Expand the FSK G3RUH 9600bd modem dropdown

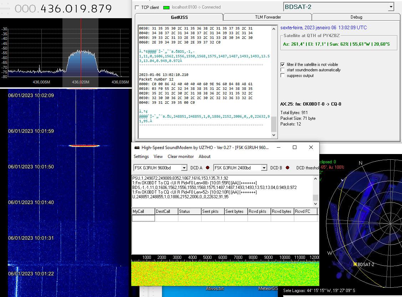(184, 168)
